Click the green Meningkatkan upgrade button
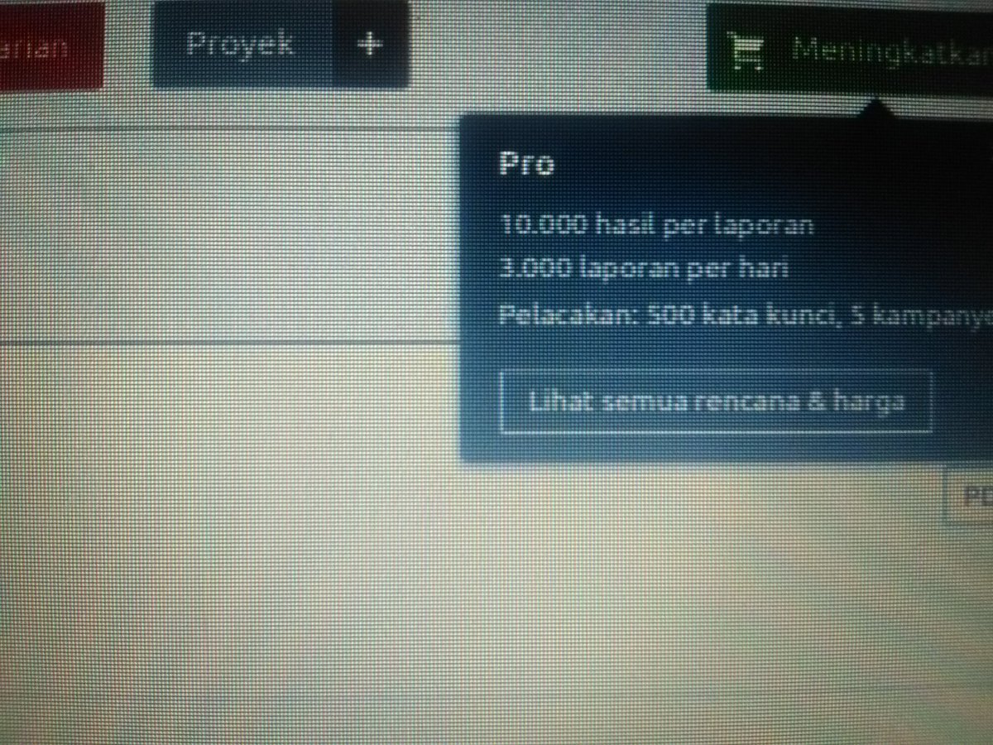This screenshot has width=993, height=745. [851, 50]
